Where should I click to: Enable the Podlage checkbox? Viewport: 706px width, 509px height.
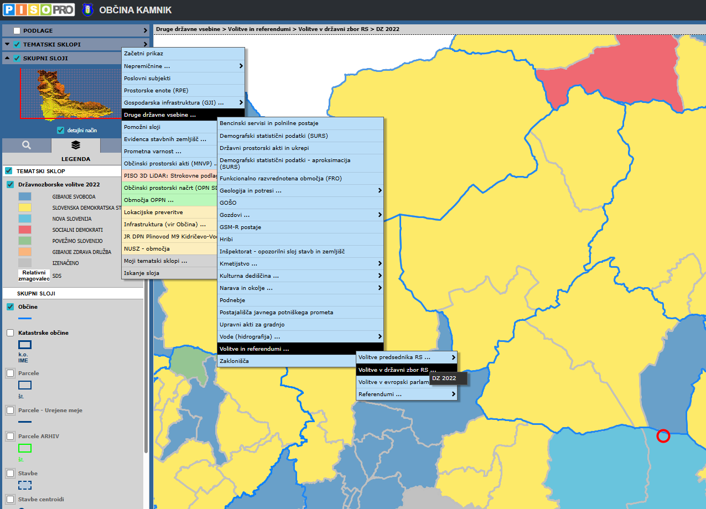coord(17,30)
